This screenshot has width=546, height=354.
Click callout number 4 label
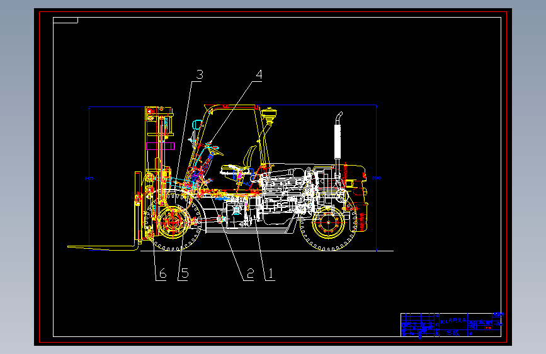coord(259,74)
